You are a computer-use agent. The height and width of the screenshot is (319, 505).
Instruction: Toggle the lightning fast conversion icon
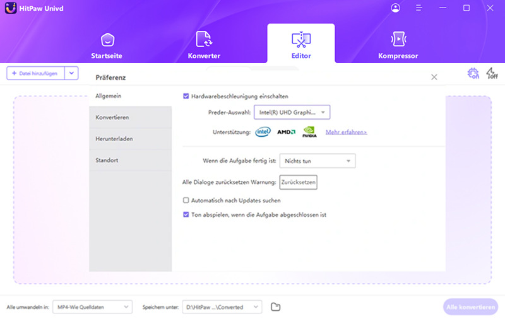(x=492, y=73)
